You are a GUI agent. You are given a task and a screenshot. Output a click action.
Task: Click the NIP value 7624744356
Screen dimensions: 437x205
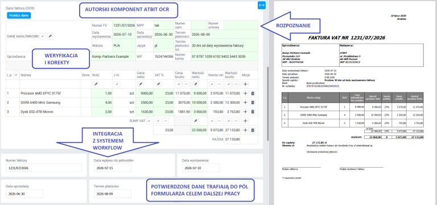[x=164, y=56]
